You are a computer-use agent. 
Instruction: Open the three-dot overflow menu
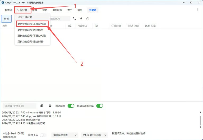[197, 10]
